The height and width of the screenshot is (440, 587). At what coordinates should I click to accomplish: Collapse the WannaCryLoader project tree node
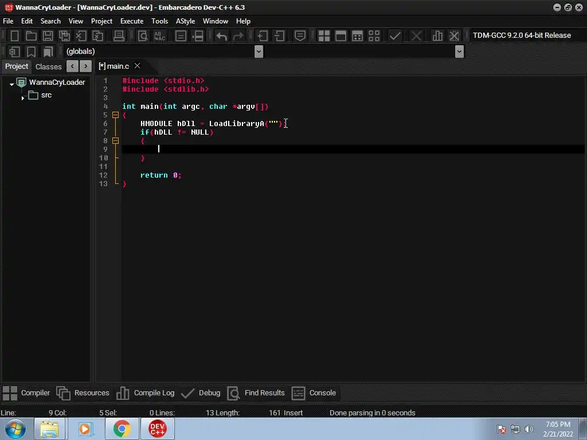pyautogui.click(x=11, y=84)
